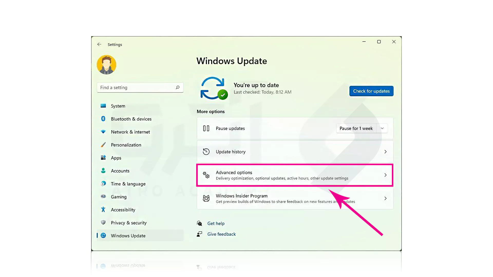This screenshot has width=493, height=277.
Task: Click the Accessibility figure icon
Action: click(103, 210)
